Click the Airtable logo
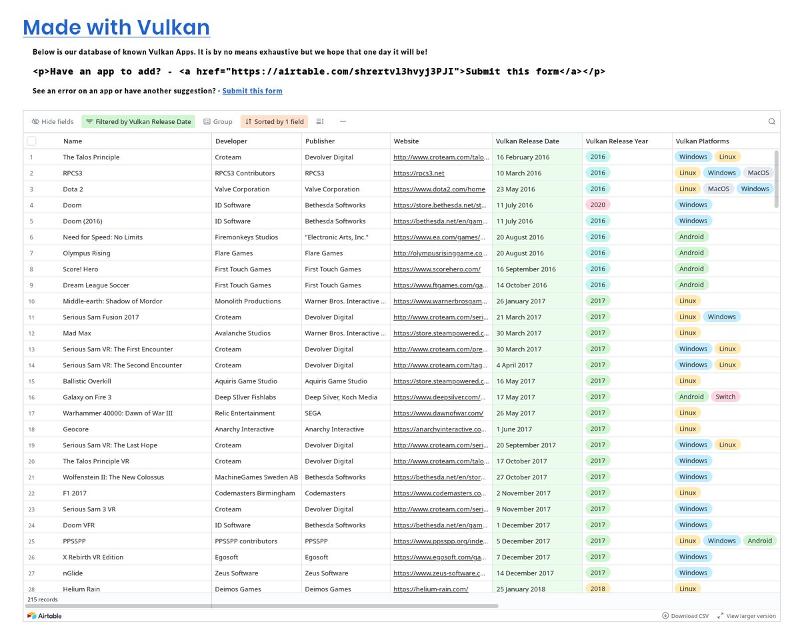800x640 pixels. point(45,616)
